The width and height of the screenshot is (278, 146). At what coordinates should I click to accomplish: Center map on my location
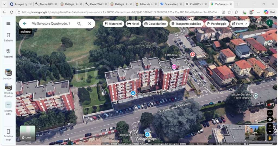tap(270, 119)
